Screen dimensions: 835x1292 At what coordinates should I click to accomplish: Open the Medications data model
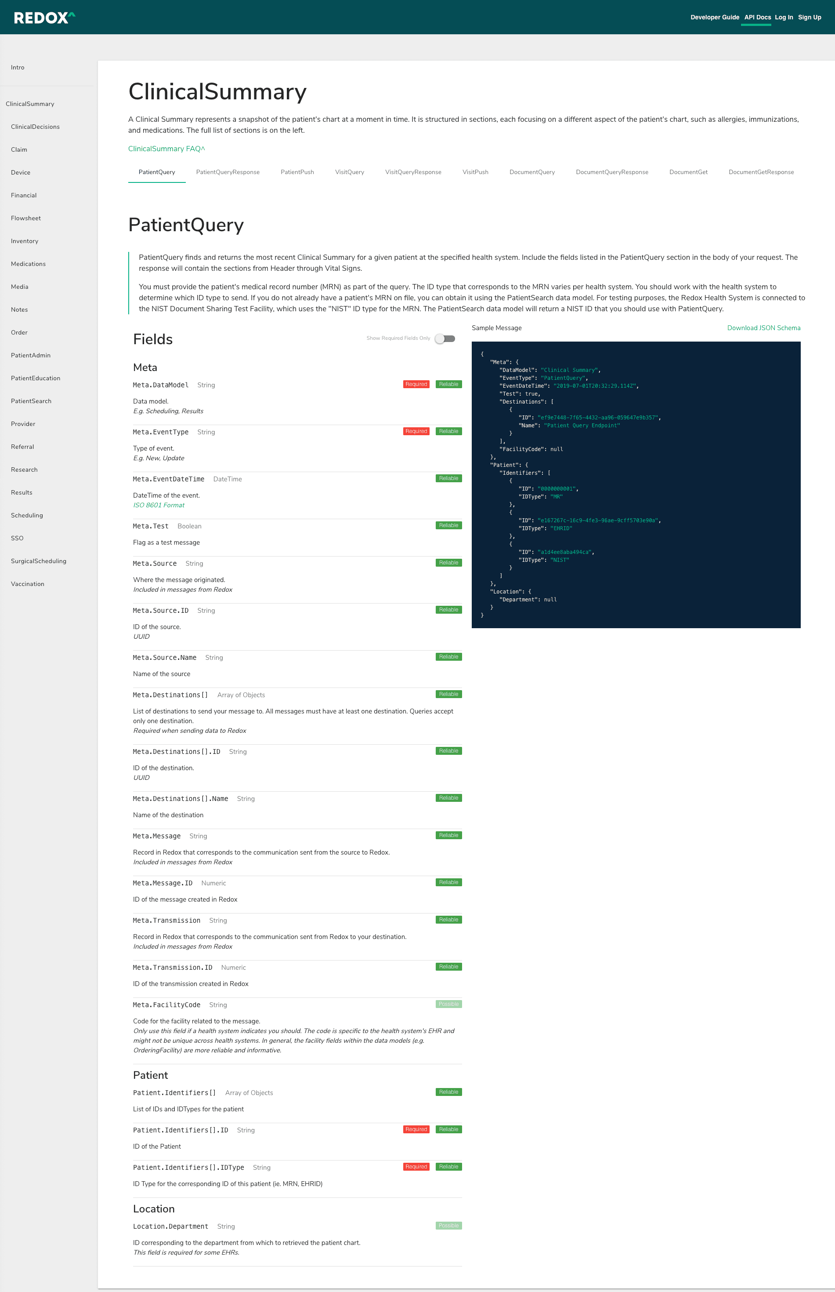28,264
